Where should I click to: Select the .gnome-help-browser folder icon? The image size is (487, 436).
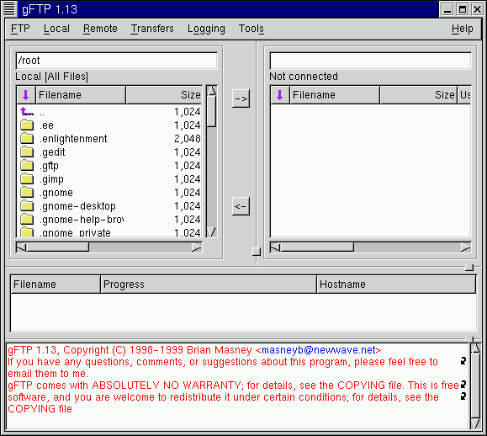27,219
